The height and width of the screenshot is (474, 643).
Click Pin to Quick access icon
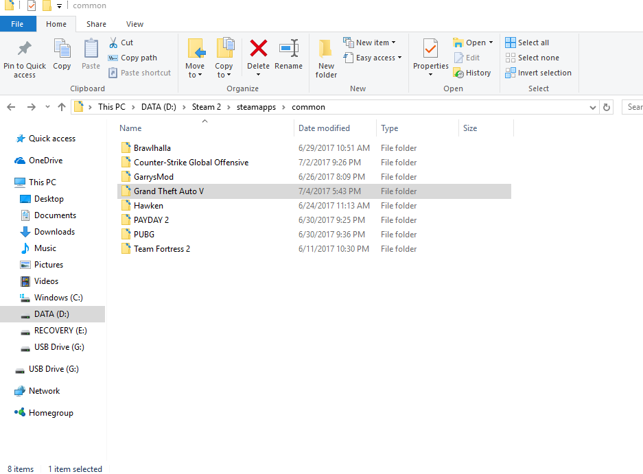[25, 49]
